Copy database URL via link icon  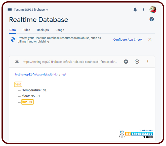point(17,62)
